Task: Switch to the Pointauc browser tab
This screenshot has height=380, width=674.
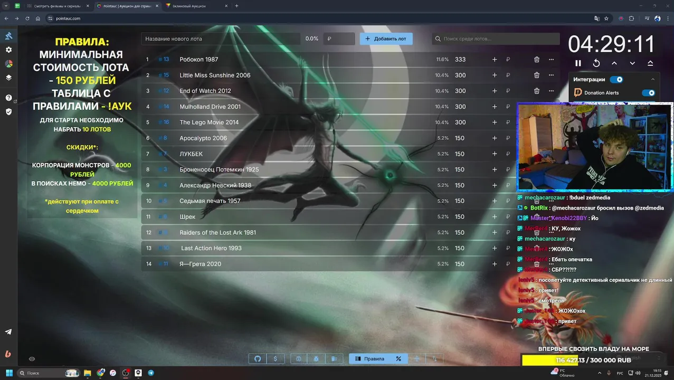Action: coord(127,6)
